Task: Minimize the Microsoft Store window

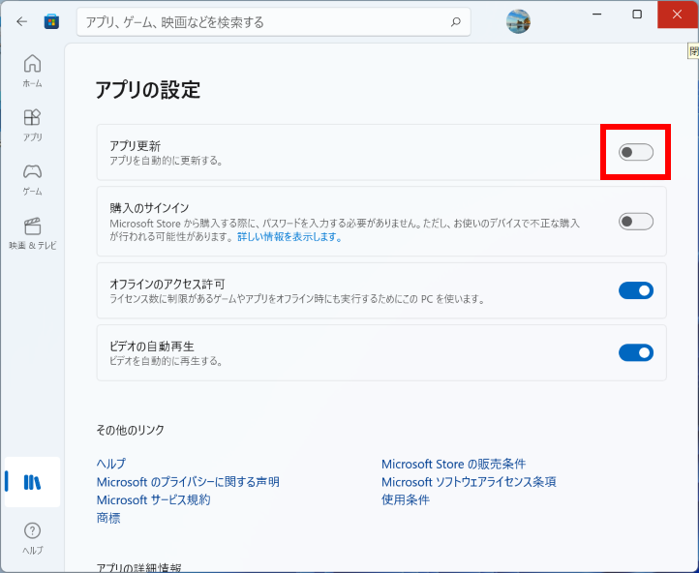Action: 596,15
